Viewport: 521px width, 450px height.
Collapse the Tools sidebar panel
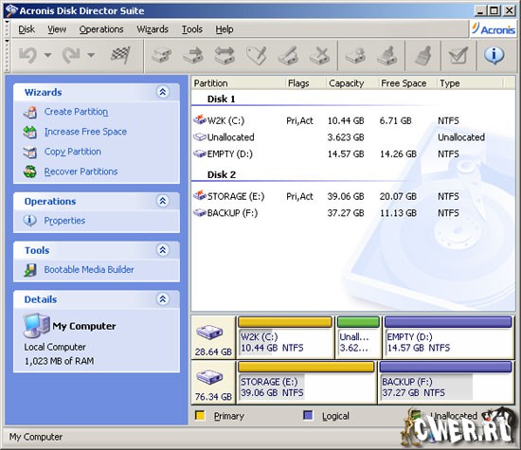[x=163, y=250]
